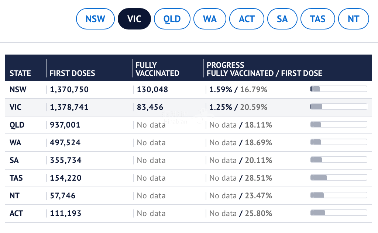The image size is (378, 233).
Task: Click the ACT vaccination progress bar
Action: point(339,213)
